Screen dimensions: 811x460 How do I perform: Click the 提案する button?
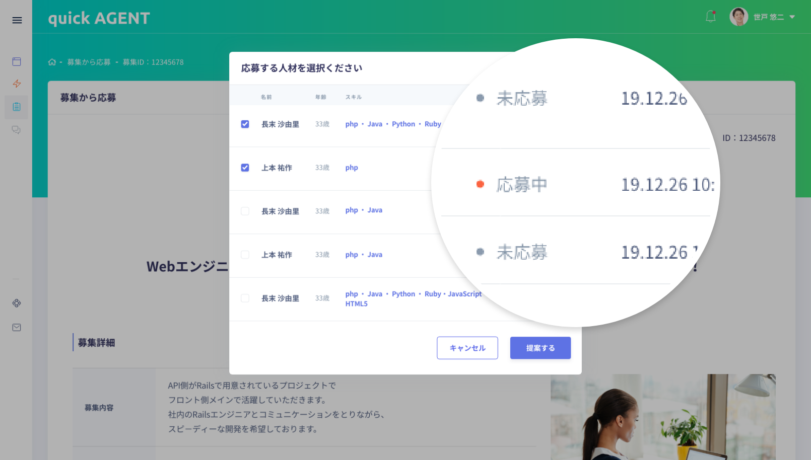click(540, 348)
